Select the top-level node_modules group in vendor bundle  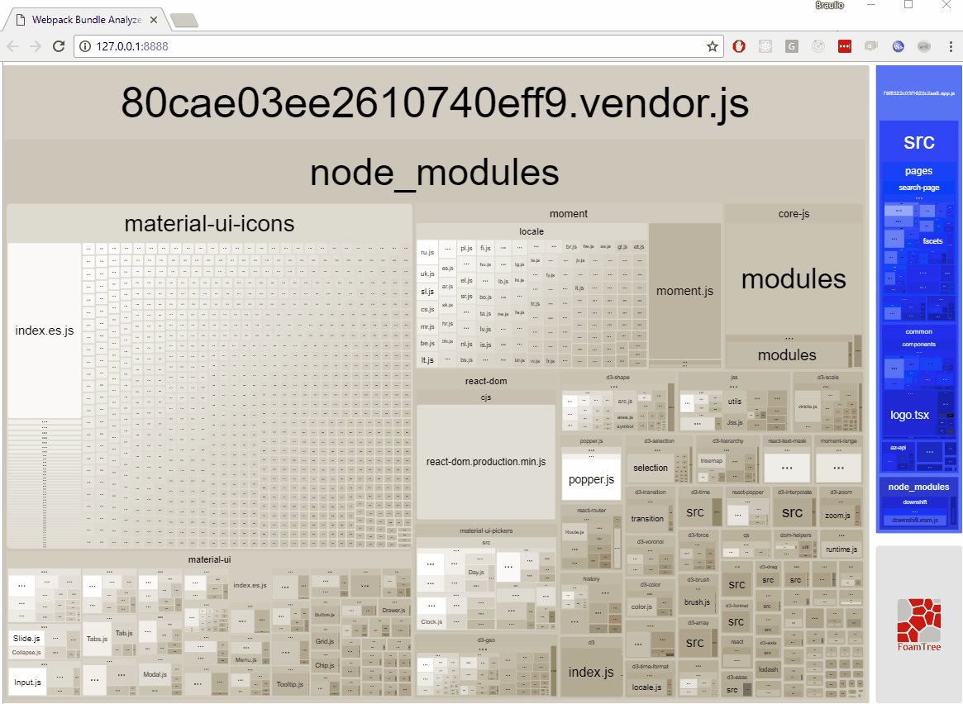pos(435,173)
